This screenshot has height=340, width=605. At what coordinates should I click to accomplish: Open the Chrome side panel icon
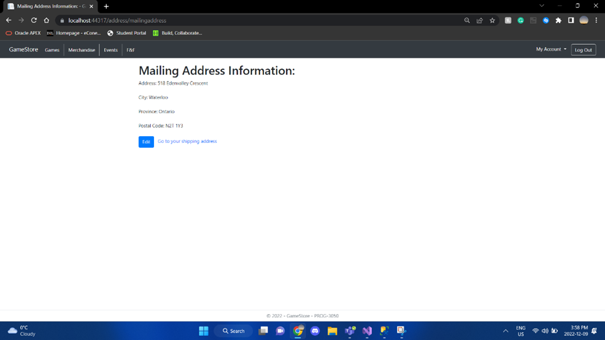pos(571,20)
